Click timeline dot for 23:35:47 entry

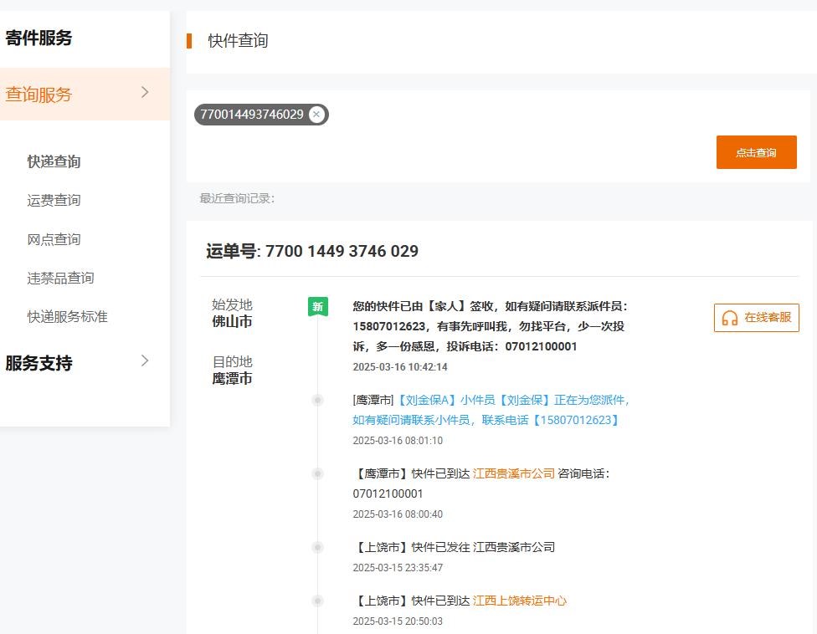[x=317, y=547]
